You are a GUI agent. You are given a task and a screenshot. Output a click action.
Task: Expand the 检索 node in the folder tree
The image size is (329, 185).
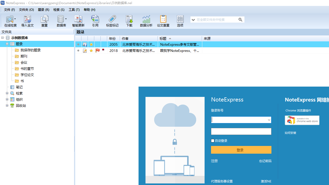pos(7,93)
